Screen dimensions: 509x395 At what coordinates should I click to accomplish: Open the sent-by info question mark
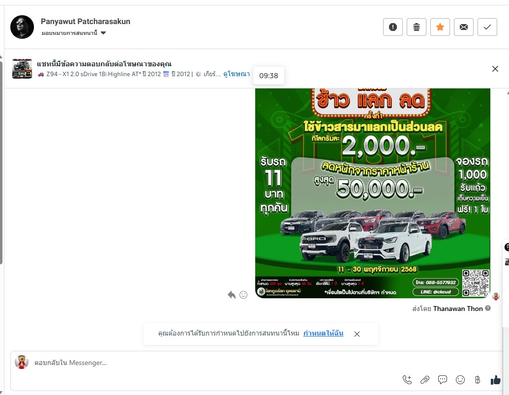(x=488, y=308)
